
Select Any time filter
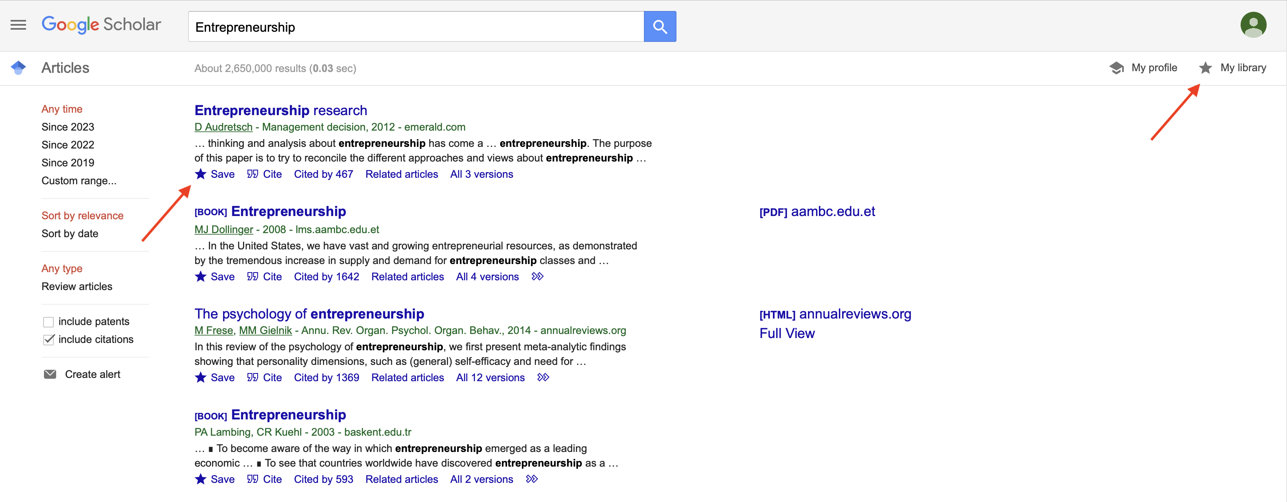62,109
